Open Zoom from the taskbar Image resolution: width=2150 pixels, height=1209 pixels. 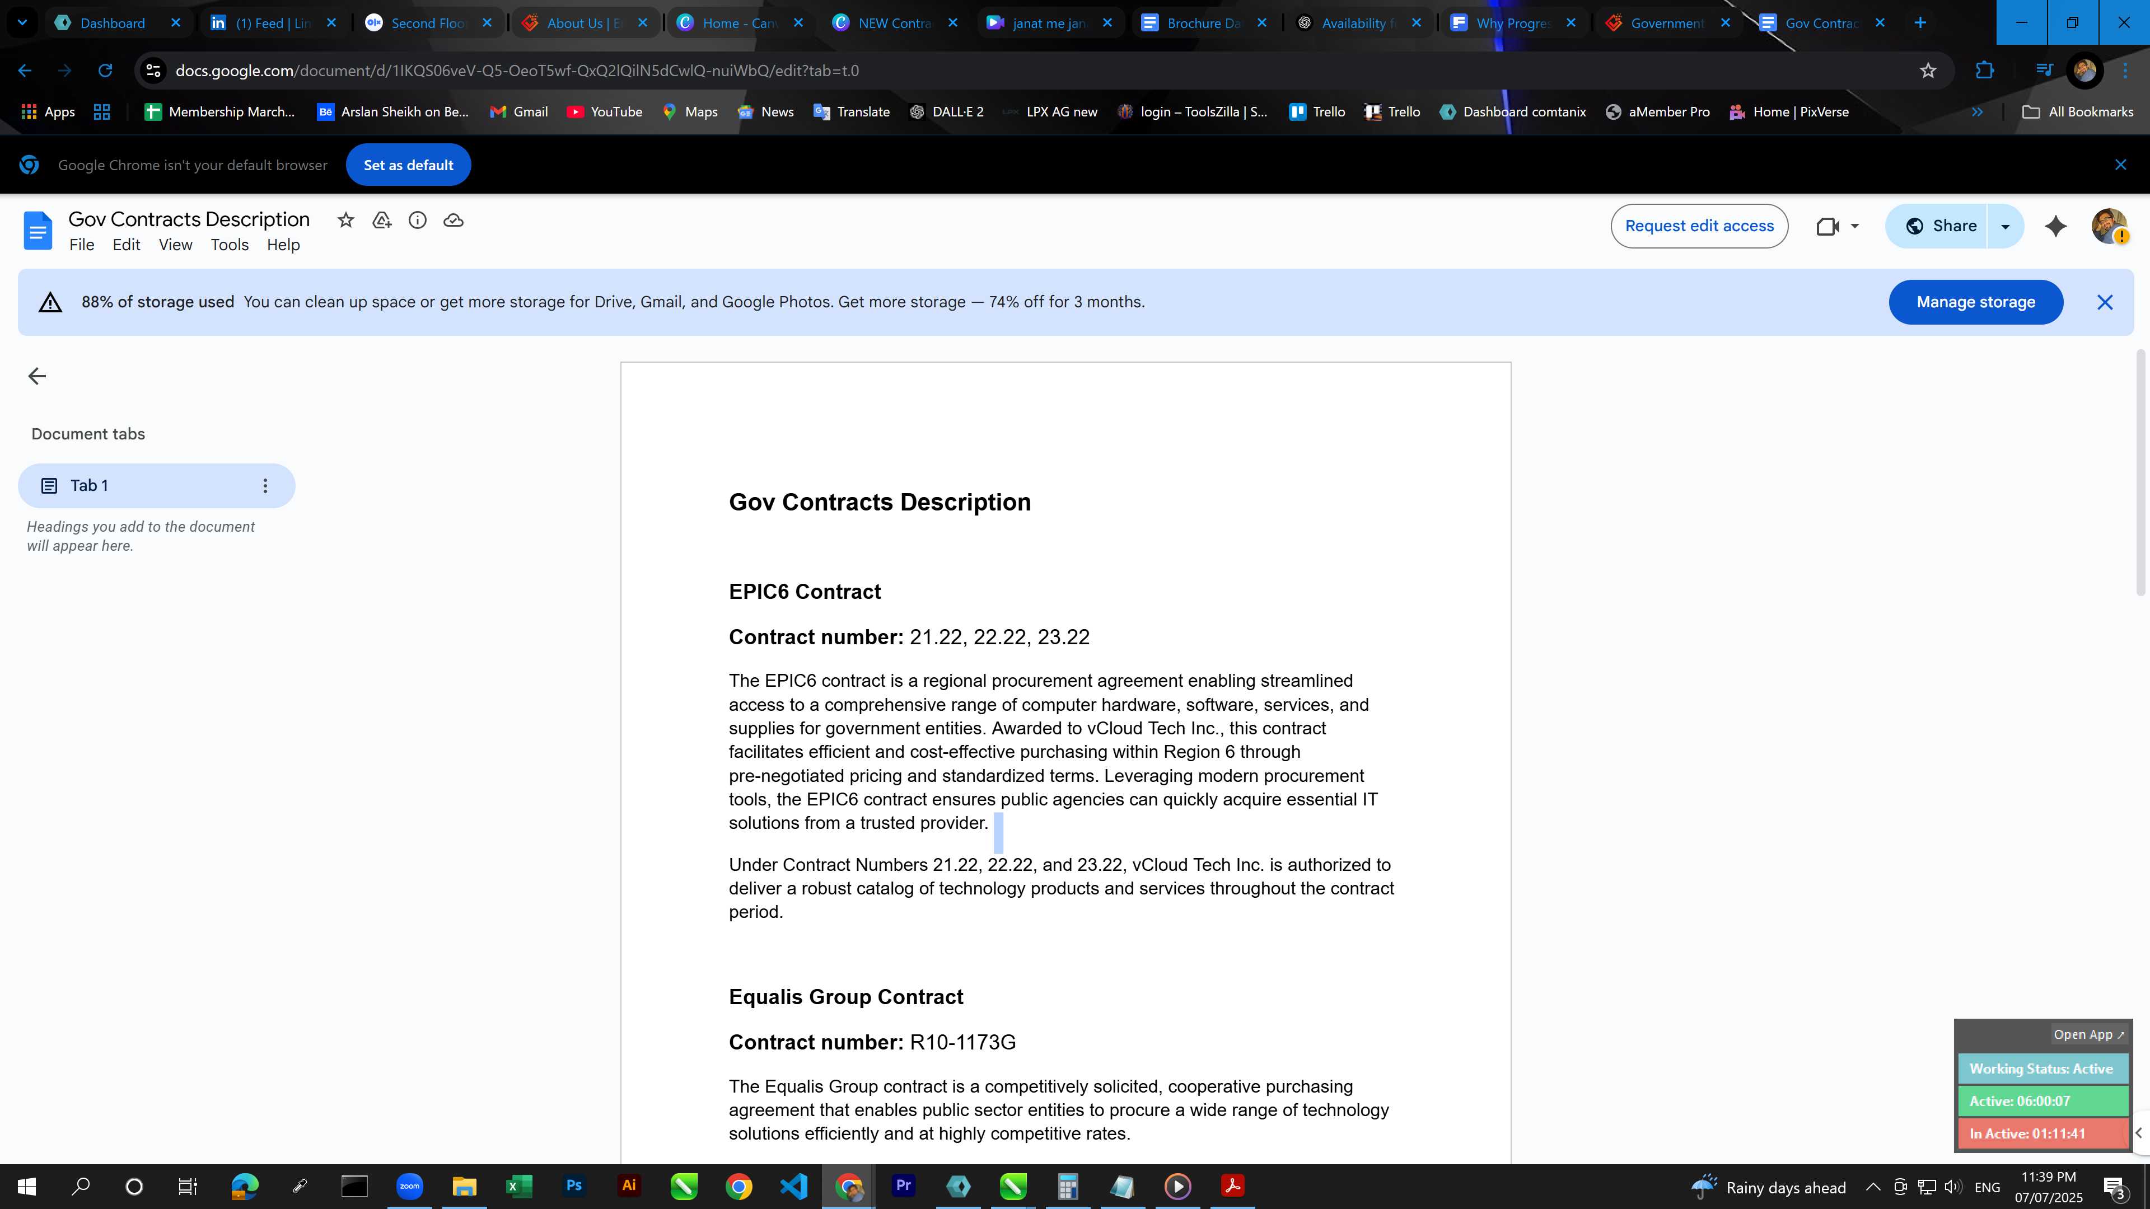coord(410,1187)
